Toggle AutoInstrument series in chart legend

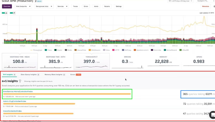tap(141, 50)
